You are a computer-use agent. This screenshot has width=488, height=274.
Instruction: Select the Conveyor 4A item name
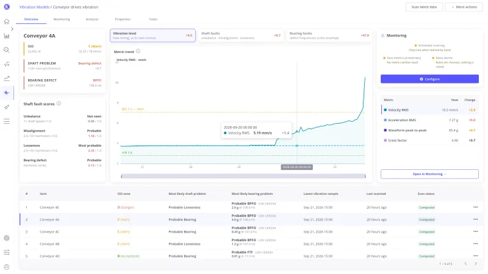pyautogui.click(x=49, y=220)
